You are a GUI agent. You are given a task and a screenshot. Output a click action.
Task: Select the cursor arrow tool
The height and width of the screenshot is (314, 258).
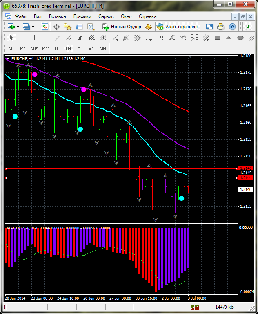pyautogui.click(x=11, y=38)
